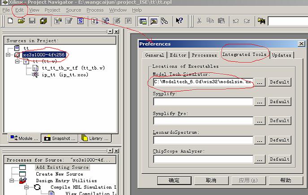This screenshot has width=308, height=195.
Task: Open the Source menu
Action: click(73, 10)
